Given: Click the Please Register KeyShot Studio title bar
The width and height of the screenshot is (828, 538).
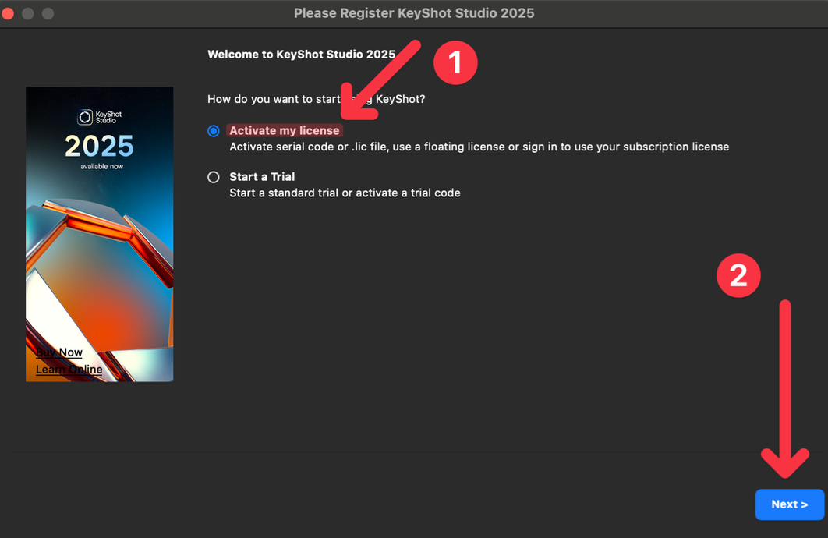Looking at the screenshot, I should (414, 13).
